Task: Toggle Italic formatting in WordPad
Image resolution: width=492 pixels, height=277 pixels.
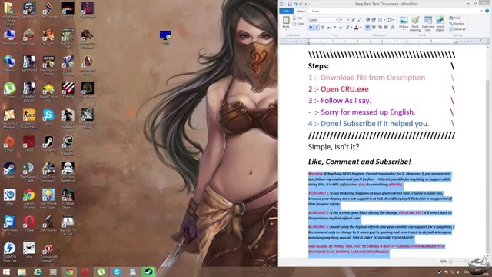Action: tap(317, 27)
